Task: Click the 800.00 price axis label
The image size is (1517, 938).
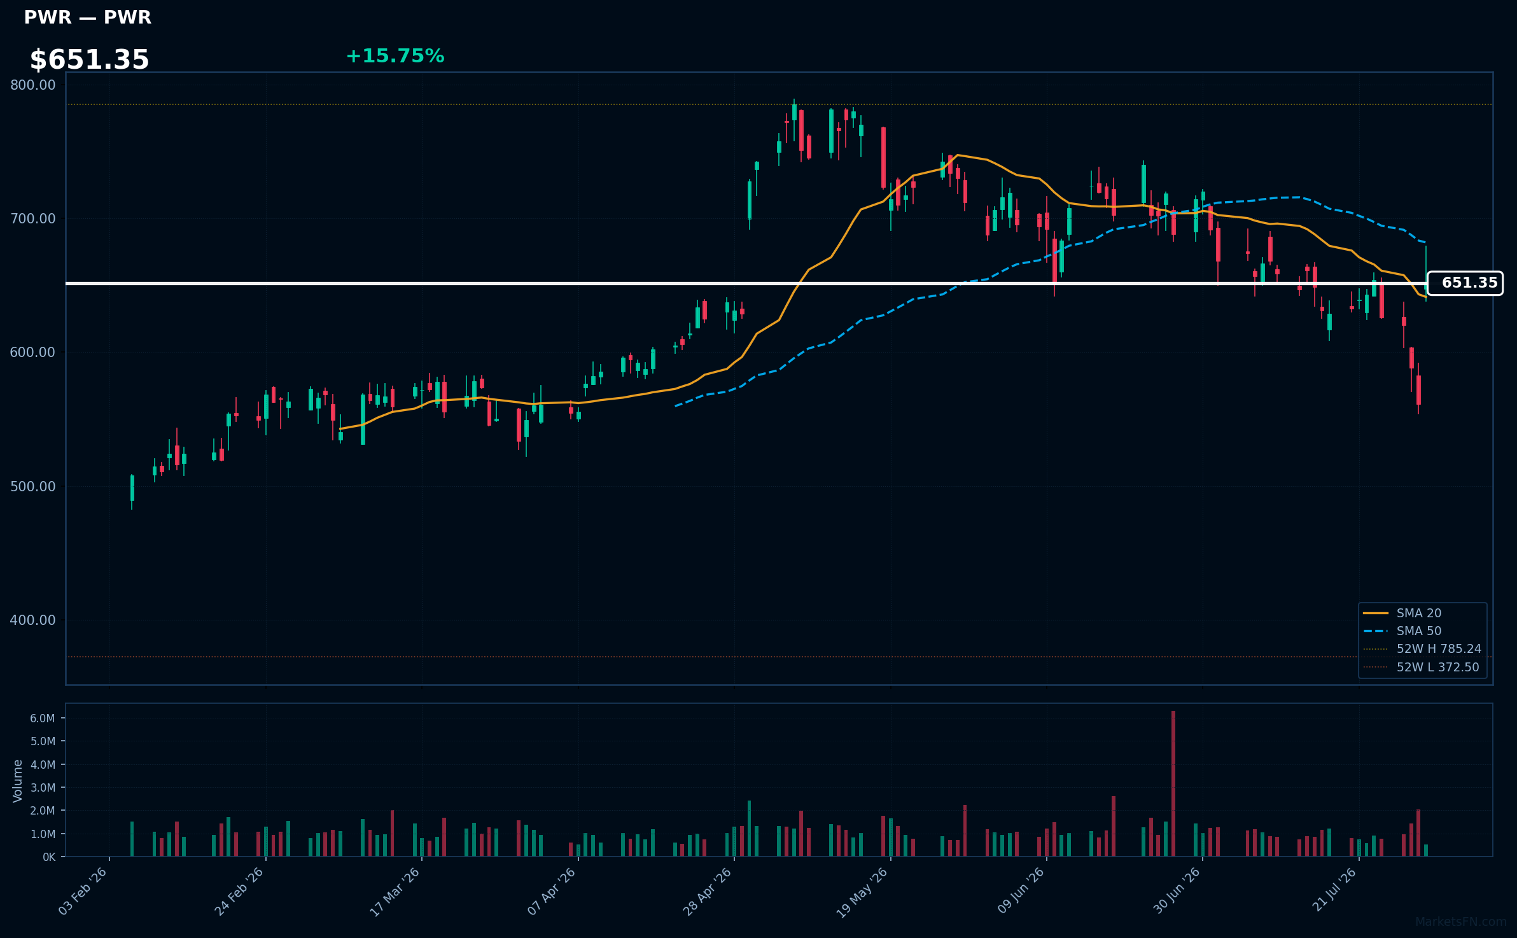Action: [33, 85]
